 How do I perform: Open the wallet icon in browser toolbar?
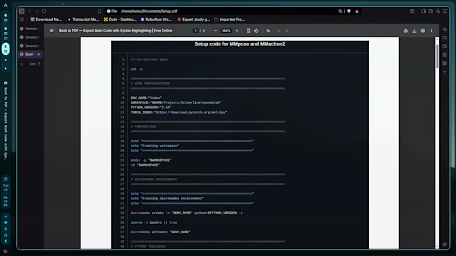pos(431,11)
